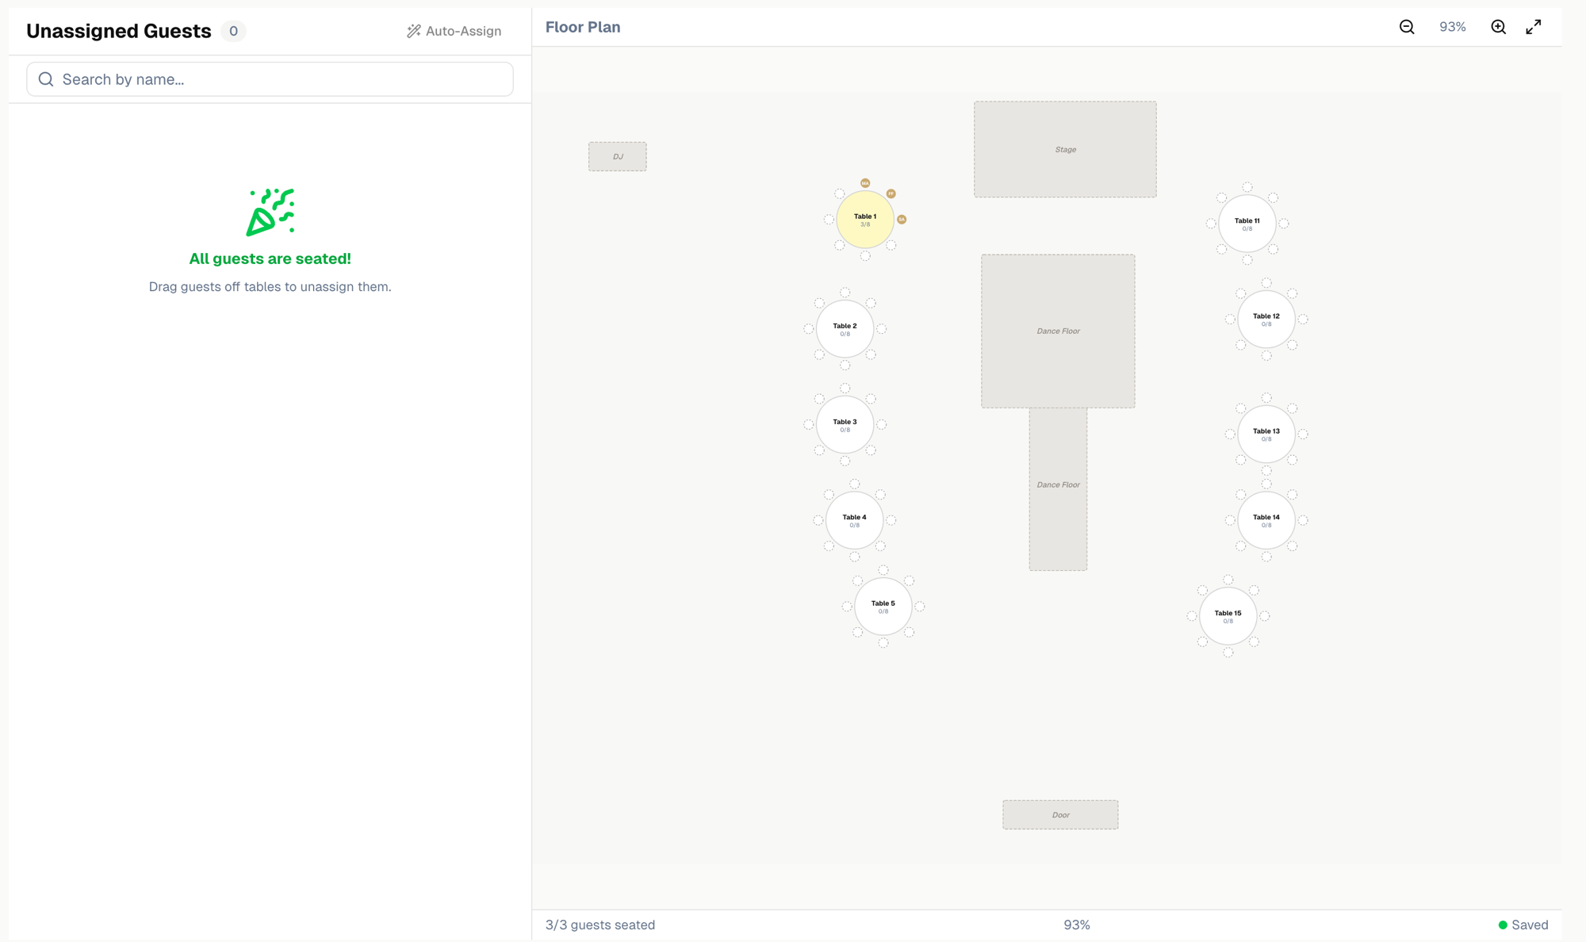Select Table 1 on the floor plan
Screen dimensions: 1586x942
[x=865, y=218]
